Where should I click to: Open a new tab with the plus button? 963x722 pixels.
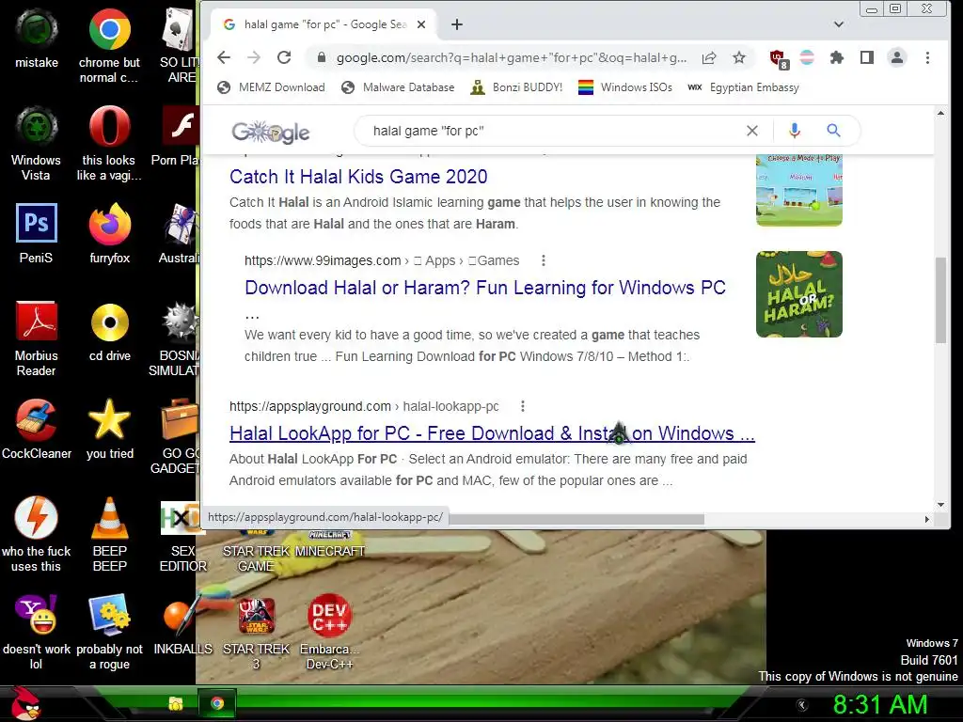pos(457,24)
